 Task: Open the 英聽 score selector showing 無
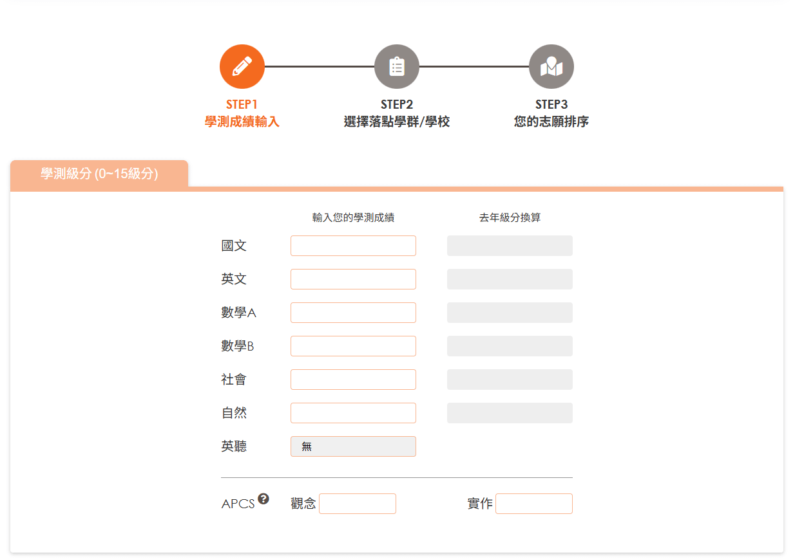point(353,446)
